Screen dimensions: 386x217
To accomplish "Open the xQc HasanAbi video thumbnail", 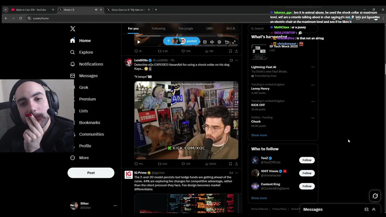I will point(186,120).
